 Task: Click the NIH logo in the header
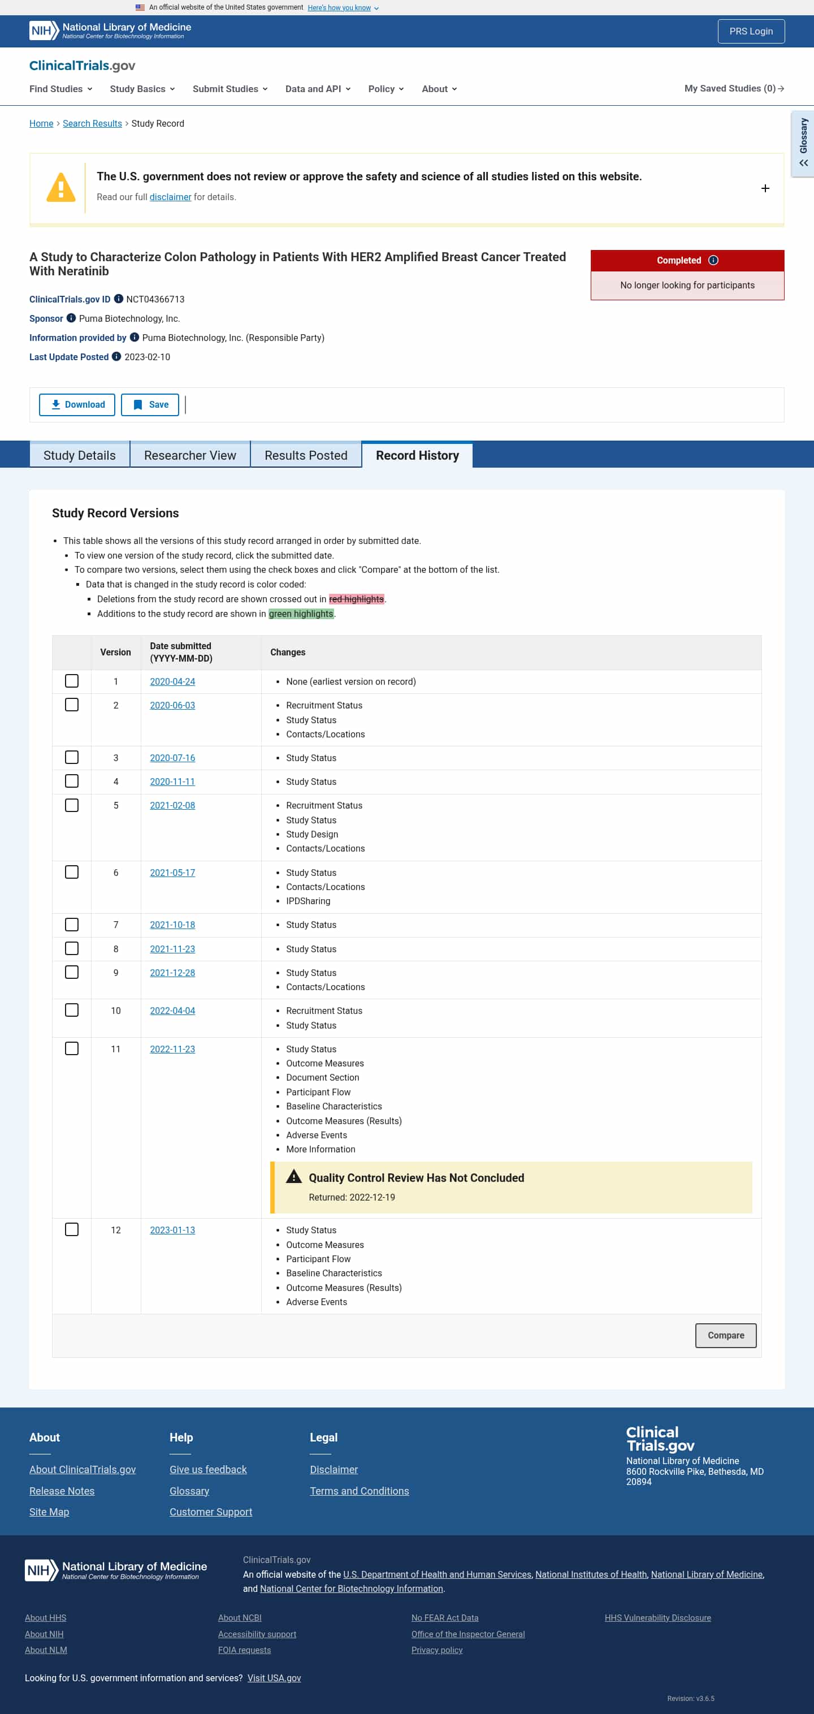click(x=43, y=31)
